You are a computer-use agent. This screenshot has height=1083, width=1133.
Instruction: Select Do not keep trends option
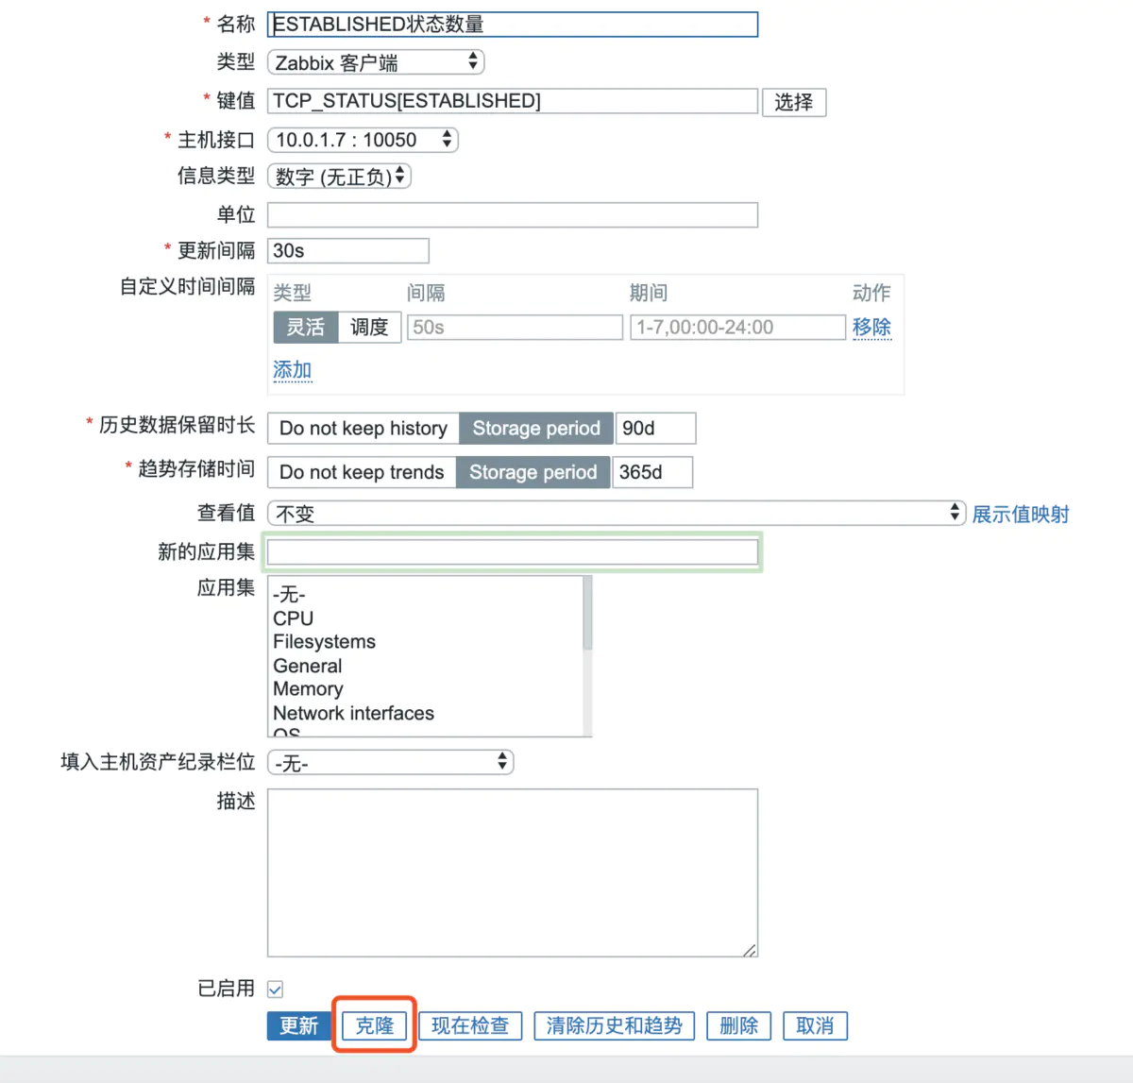pyautogui.click(x=360, y=472)
